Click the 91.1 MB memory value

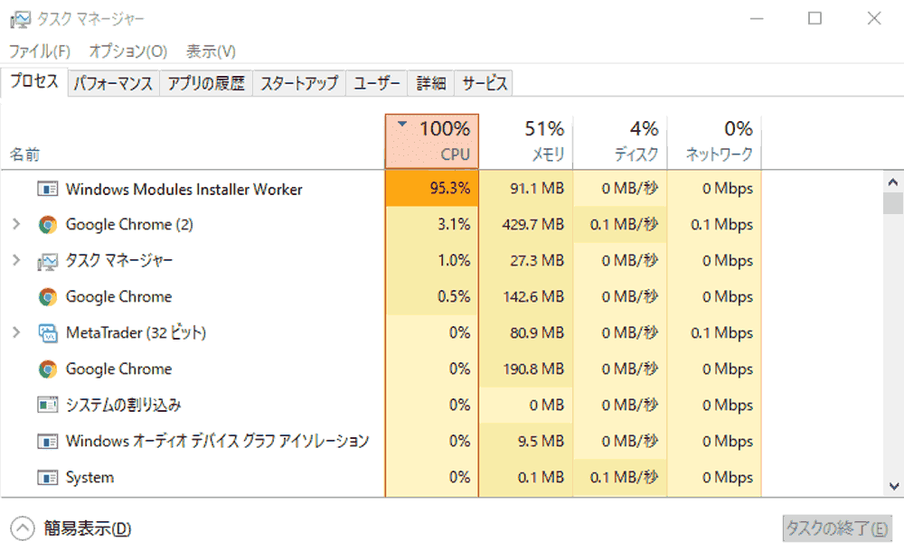pyautogui.click(x=537, y=189)
